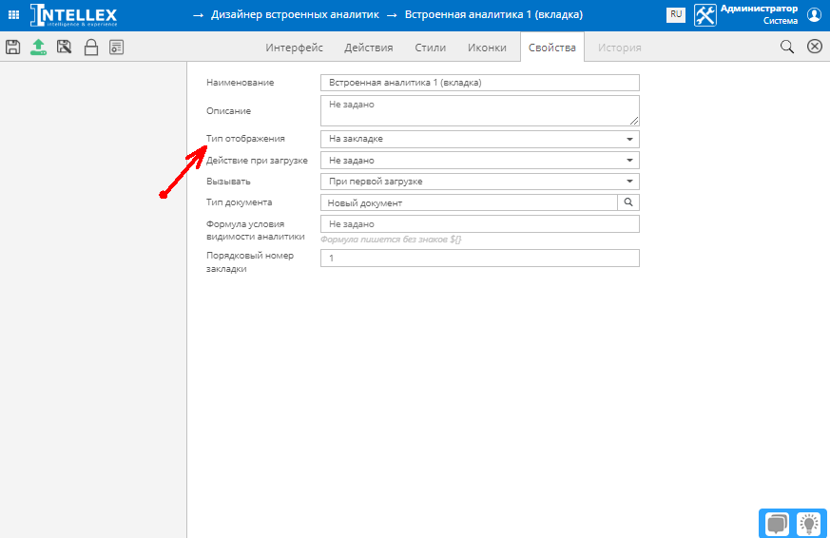The width and height of the screenshot is (830, 538).
Task: Click Дизайнер встроенных аналитик breadcrumb link
Action: [295, 15]
